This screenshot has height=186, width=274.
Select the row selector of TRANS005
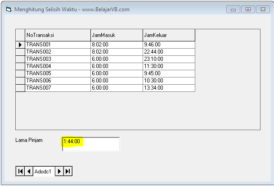[x=20, y=73]
